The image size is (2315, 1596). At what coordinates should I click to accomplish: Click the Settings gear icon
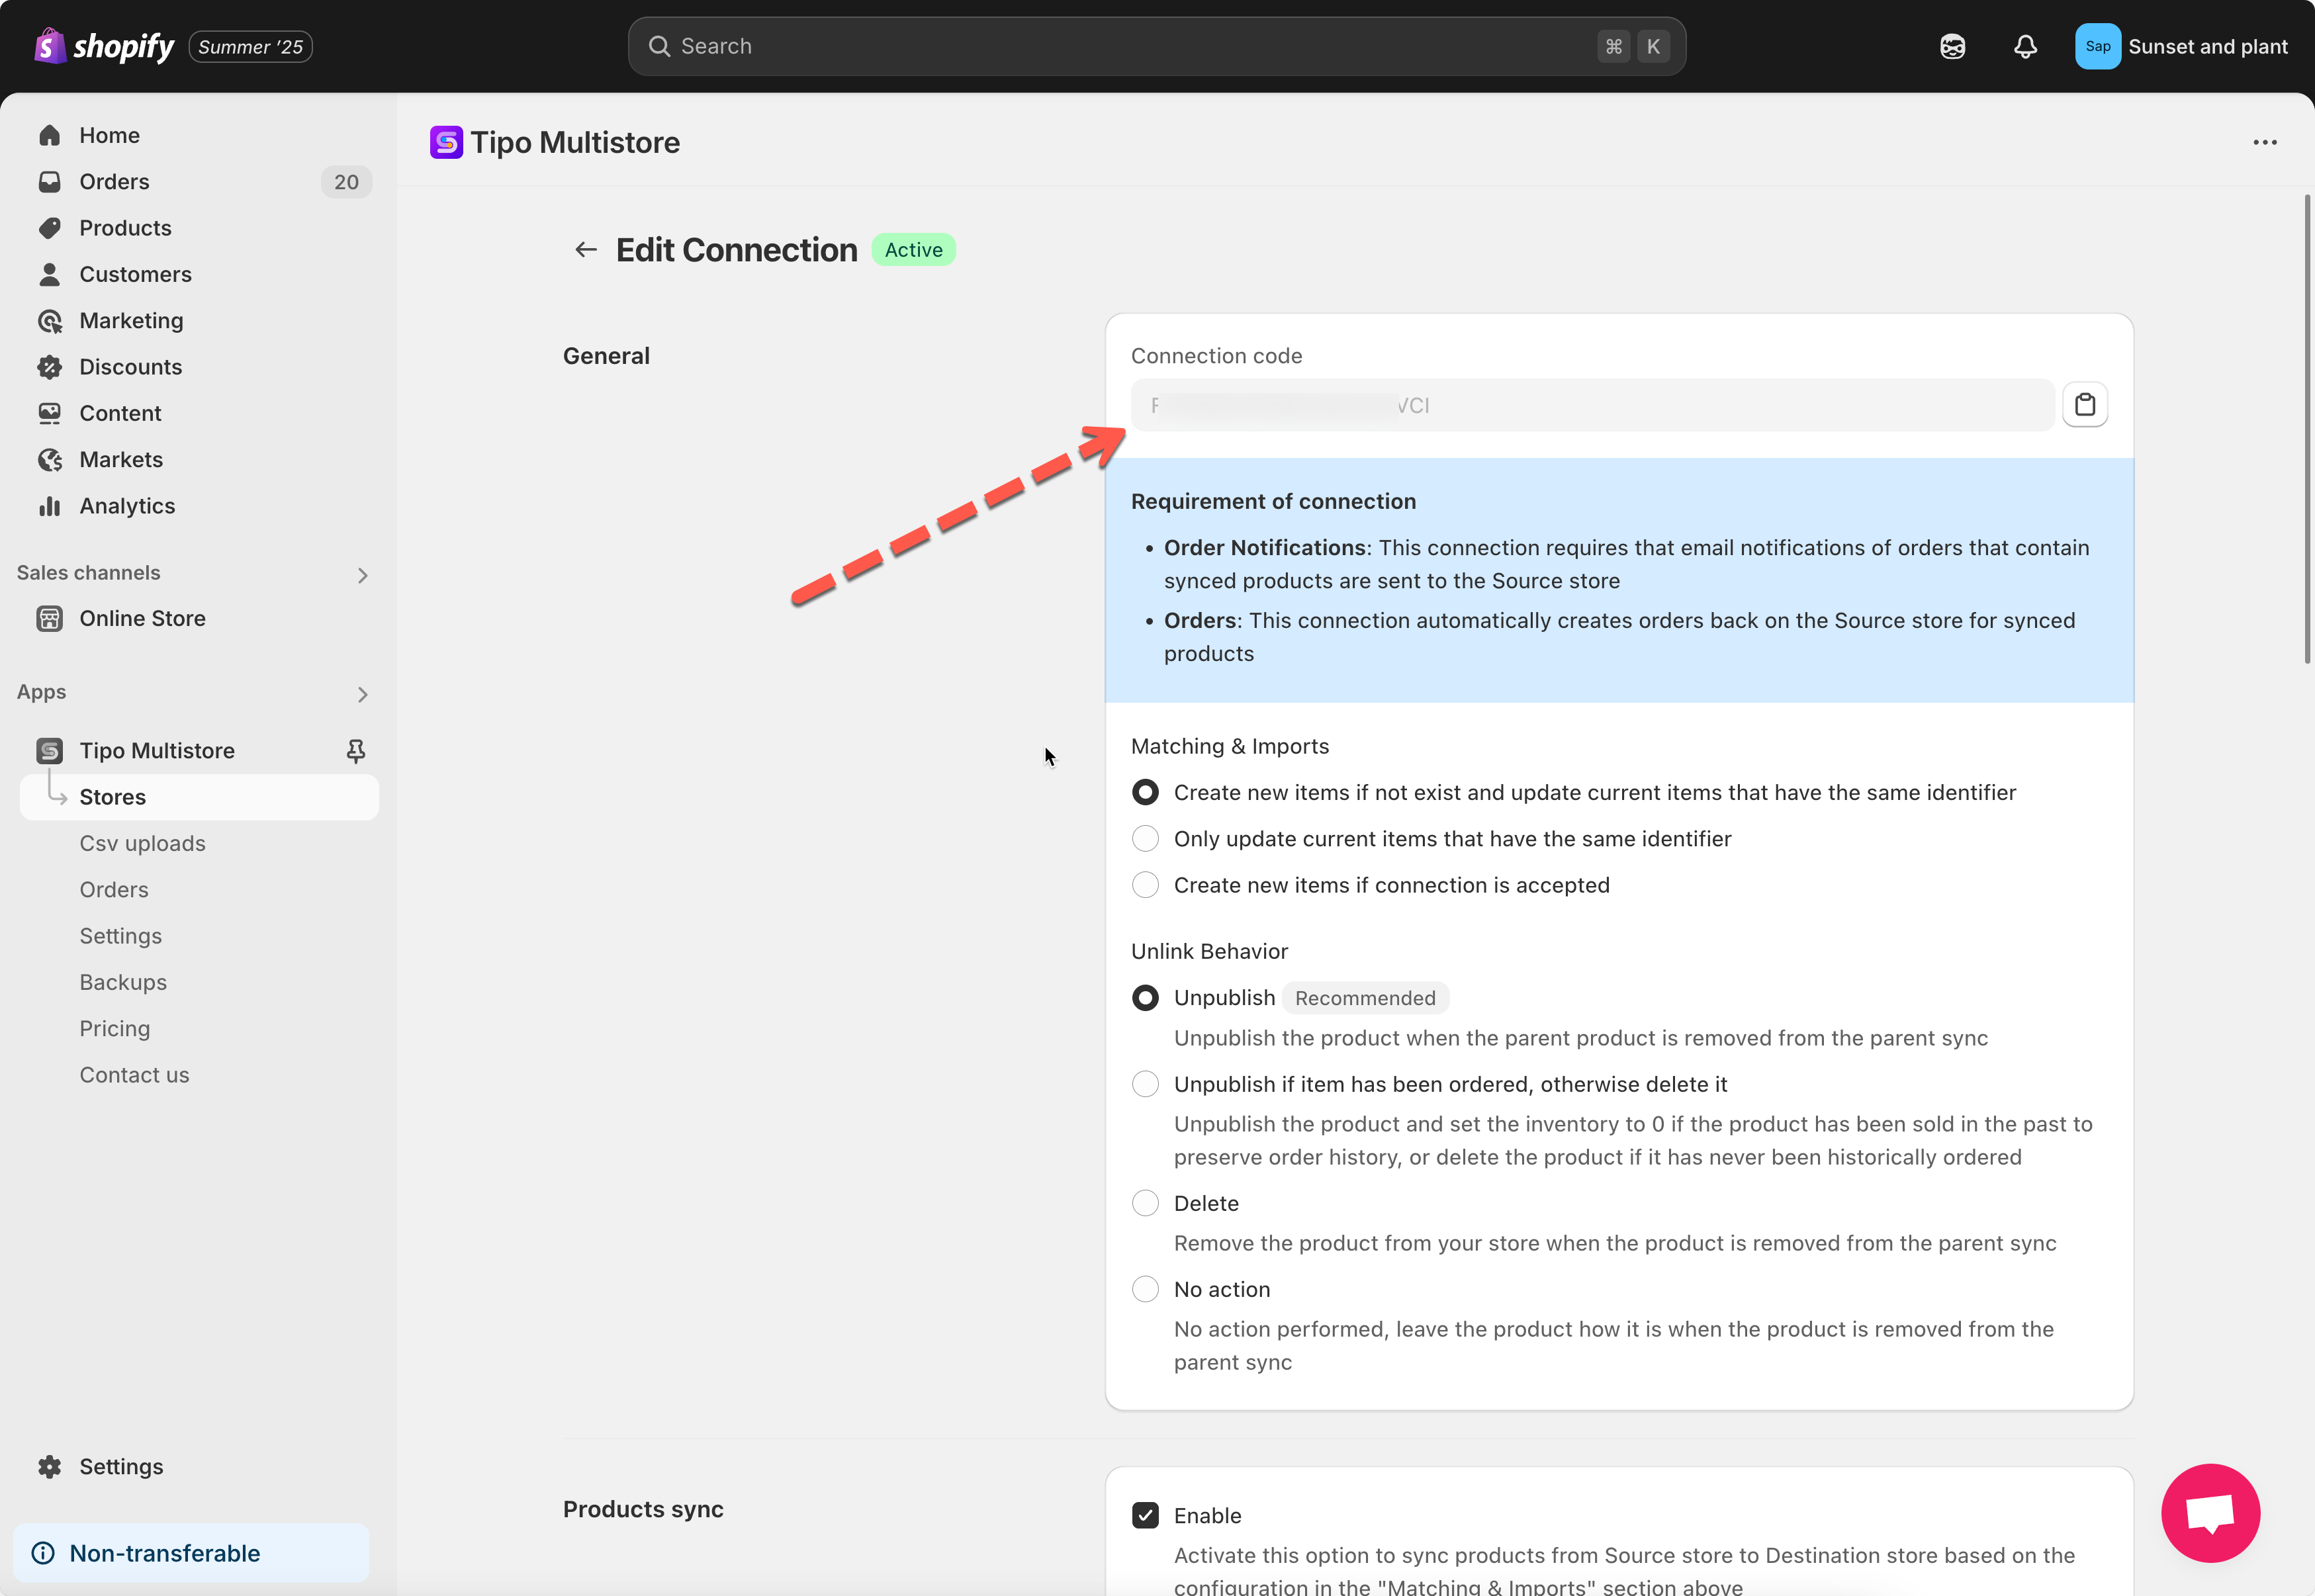tap(49, 1466)
